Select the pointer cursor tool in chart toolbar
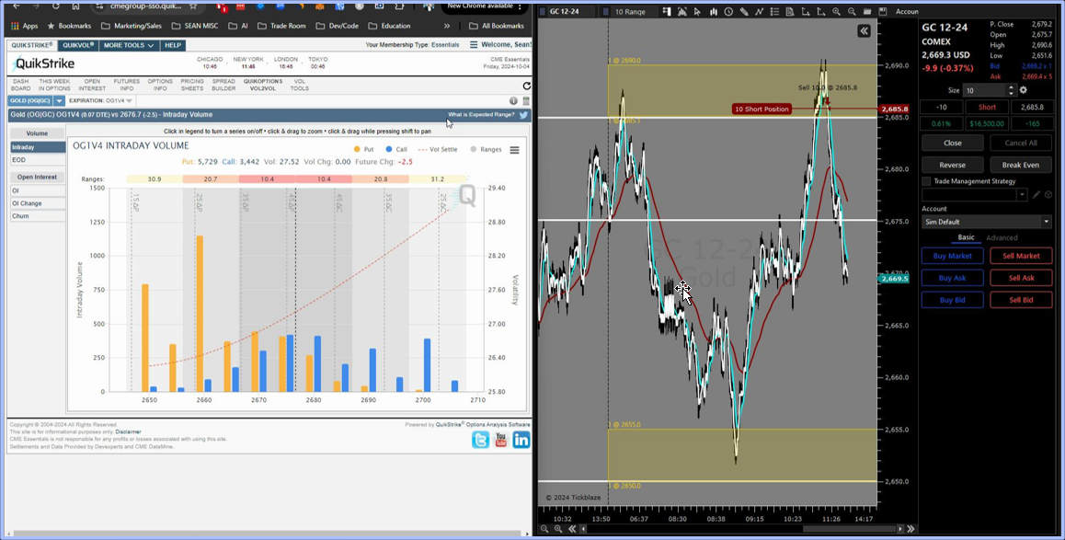 697,12
